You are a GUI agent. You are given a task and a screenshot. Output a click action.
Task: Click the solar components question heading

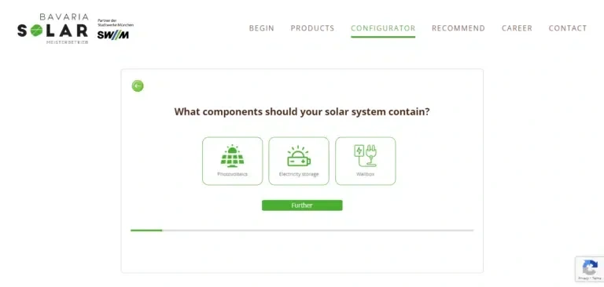tap(302, 112)
